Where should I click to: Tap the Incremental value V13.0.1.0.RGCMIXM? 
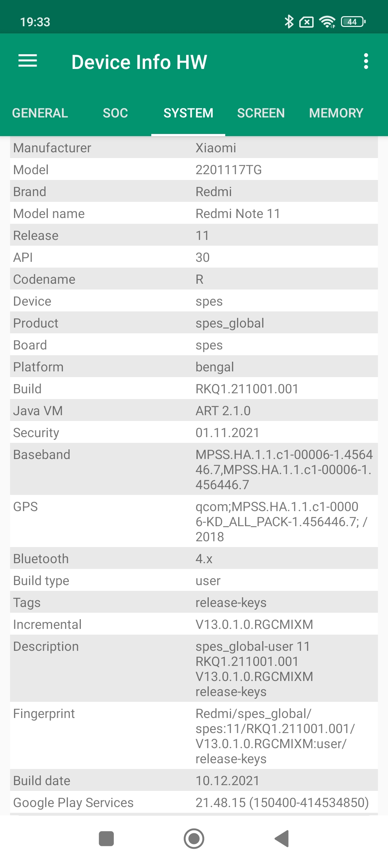254,625
